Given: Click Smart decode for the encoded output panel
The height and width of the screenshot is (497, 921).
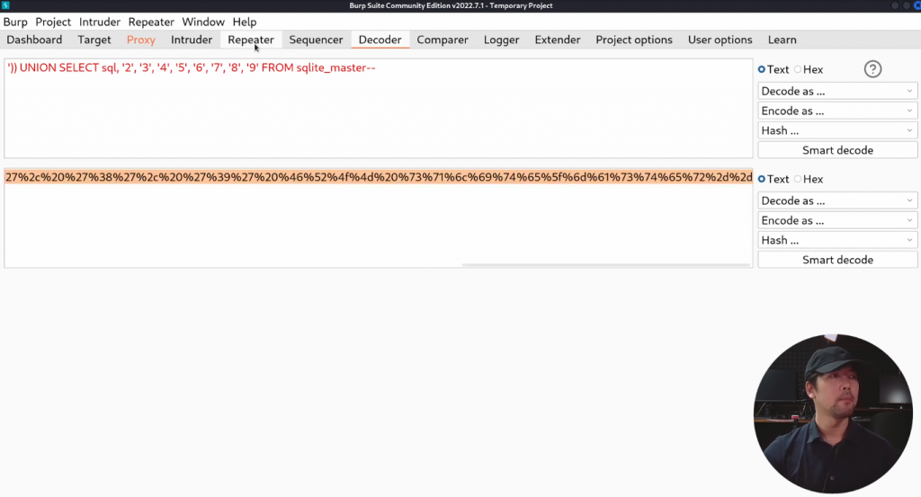Looking at the screenshot, I should click(837, 260).
